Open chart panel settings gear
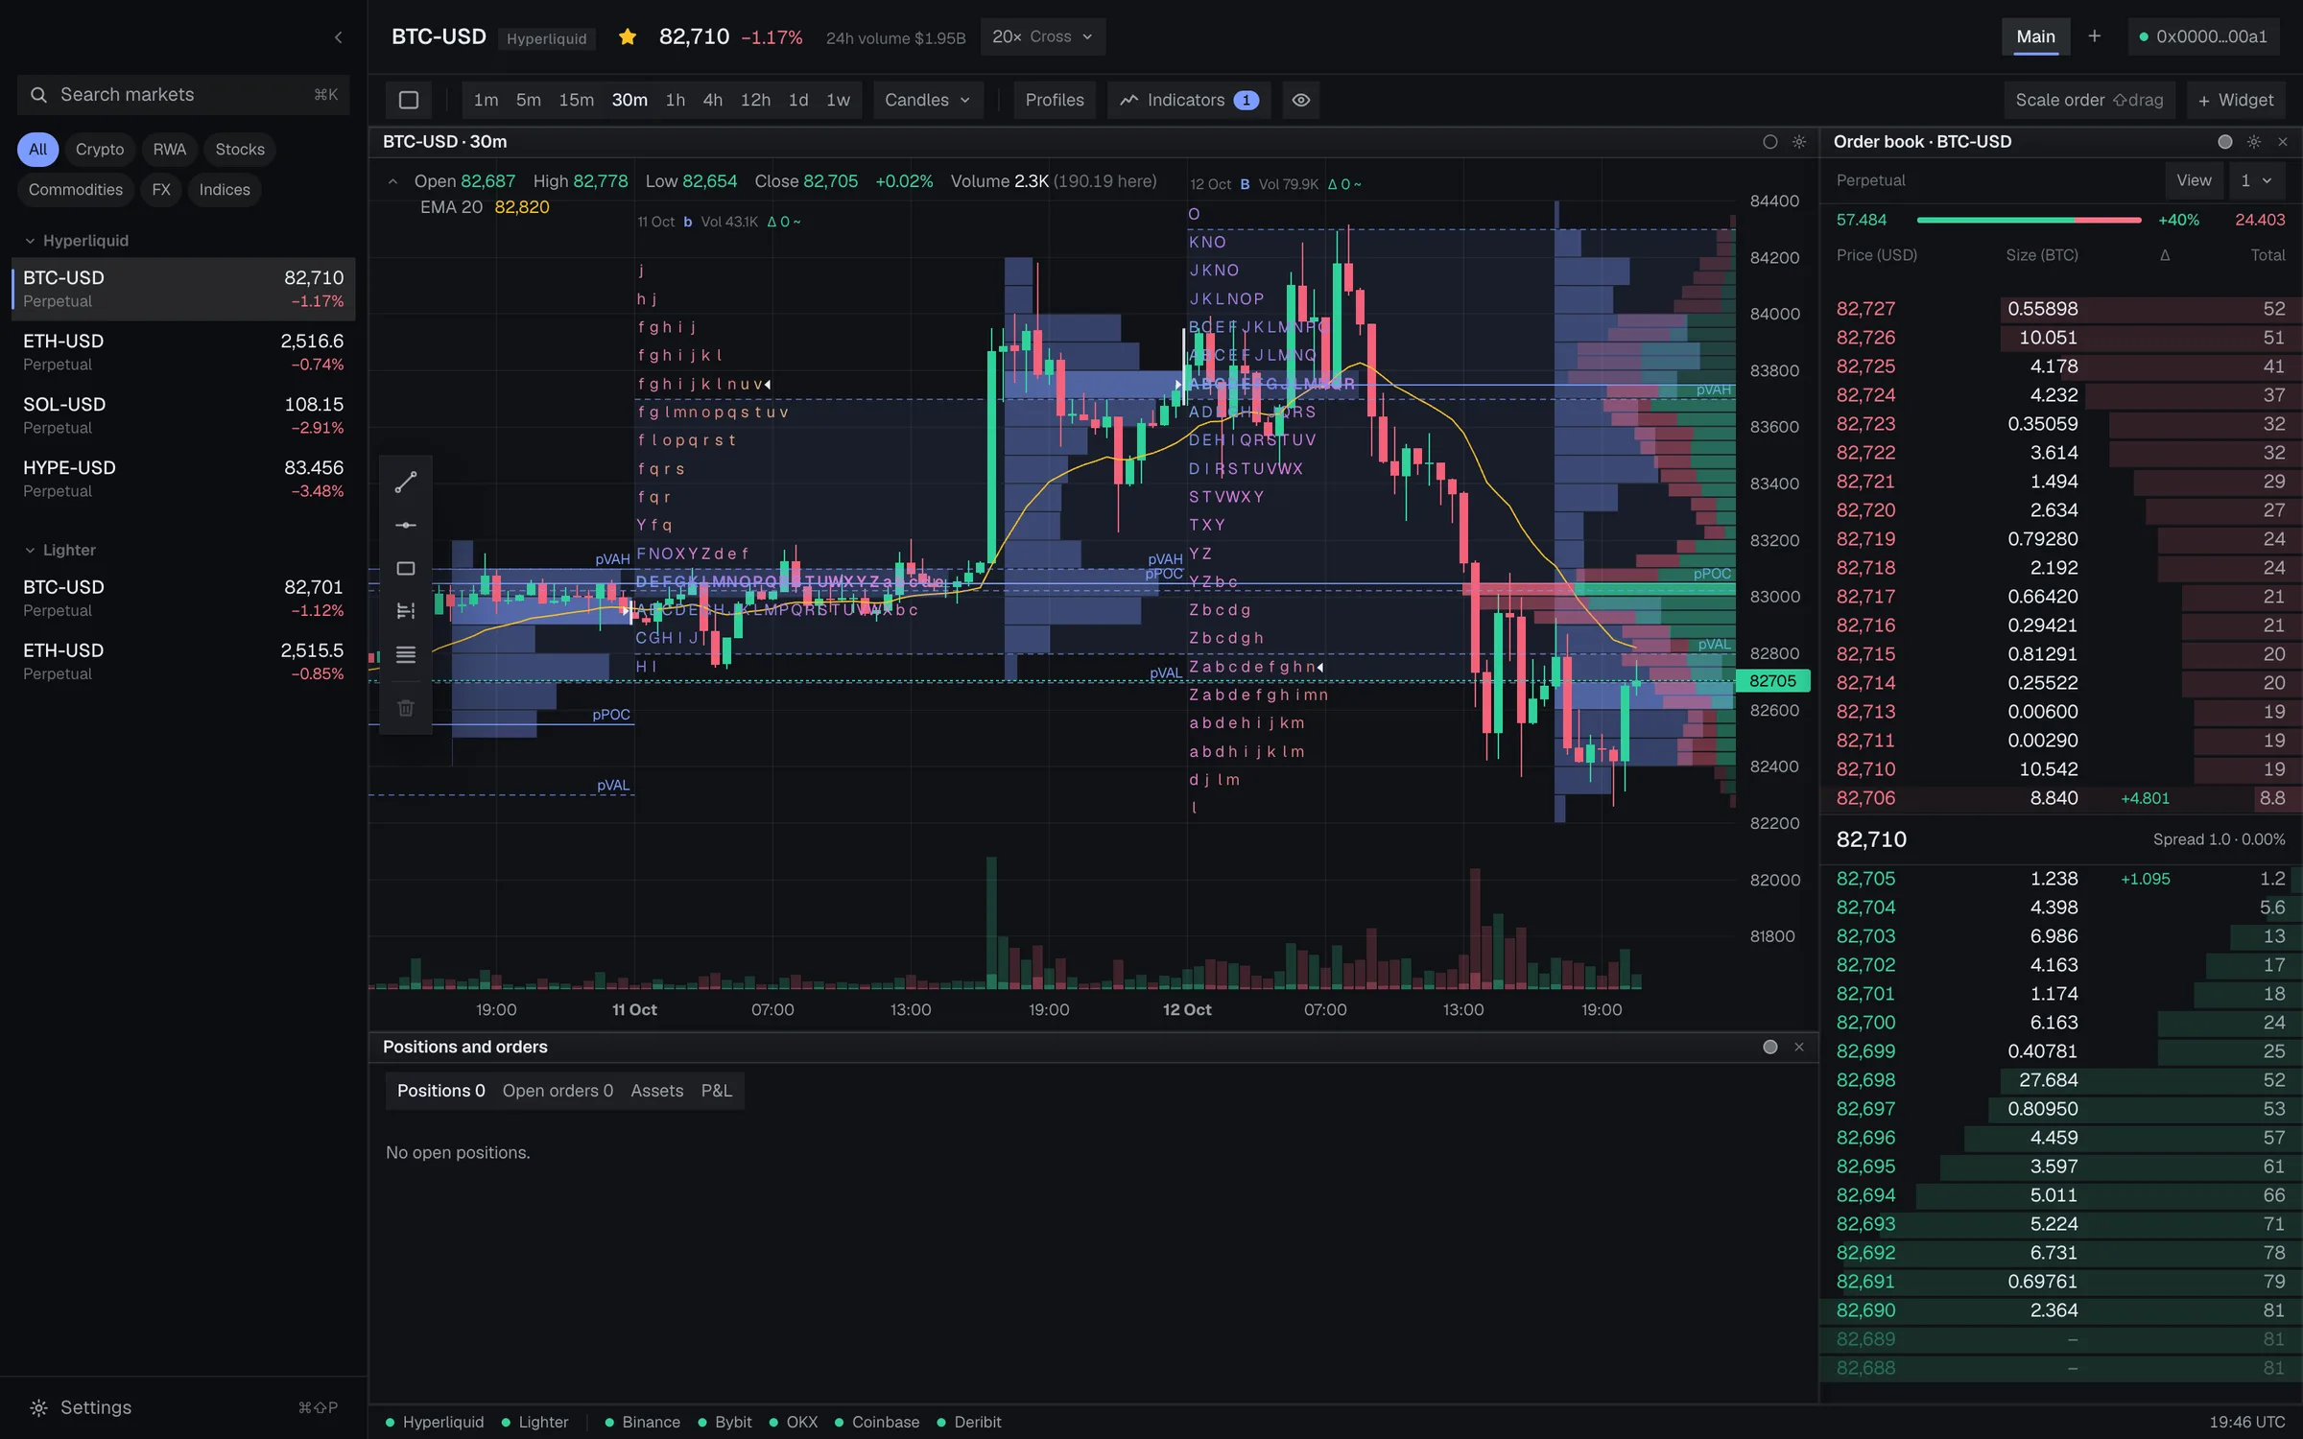 (x=1799, y=142)
